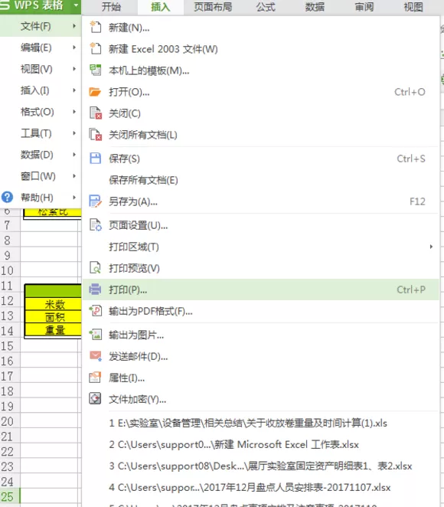Click the blue help question-mark icon

click(7, 197)
